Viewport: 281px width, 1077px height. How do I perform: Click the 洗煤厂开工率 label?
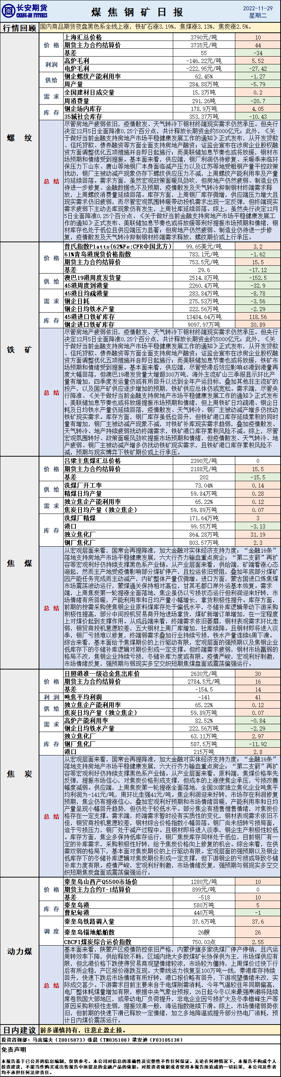pos(83,485)
